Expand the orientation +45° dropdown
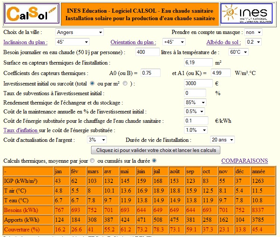Image resolution: width=280 pixels, height=237 pixels. click(174, 42)
